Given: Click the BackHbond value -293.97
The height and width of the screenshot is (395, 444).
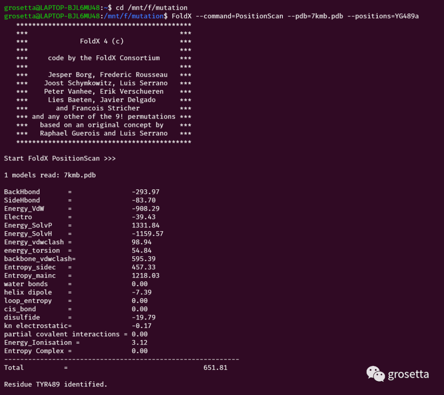Looking at the screenshot, I should 146,192.
